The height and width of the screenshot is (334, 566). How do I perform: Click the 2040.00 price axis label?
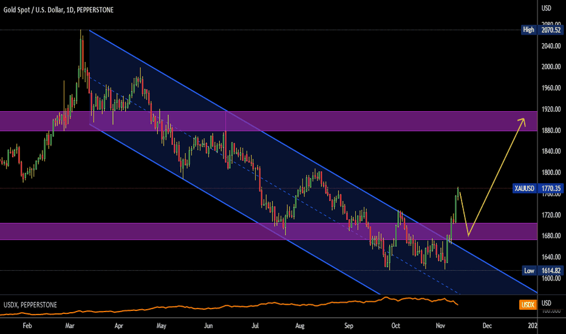pos(551,46)
